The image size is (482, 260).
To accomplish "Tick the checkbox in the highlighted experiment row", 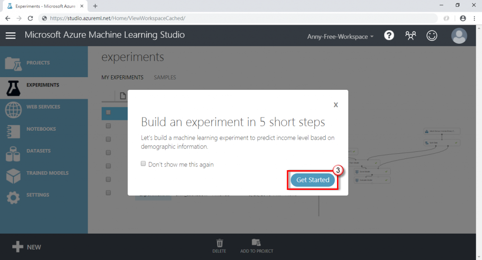I will pyautogui.click(x=108, y=112).
